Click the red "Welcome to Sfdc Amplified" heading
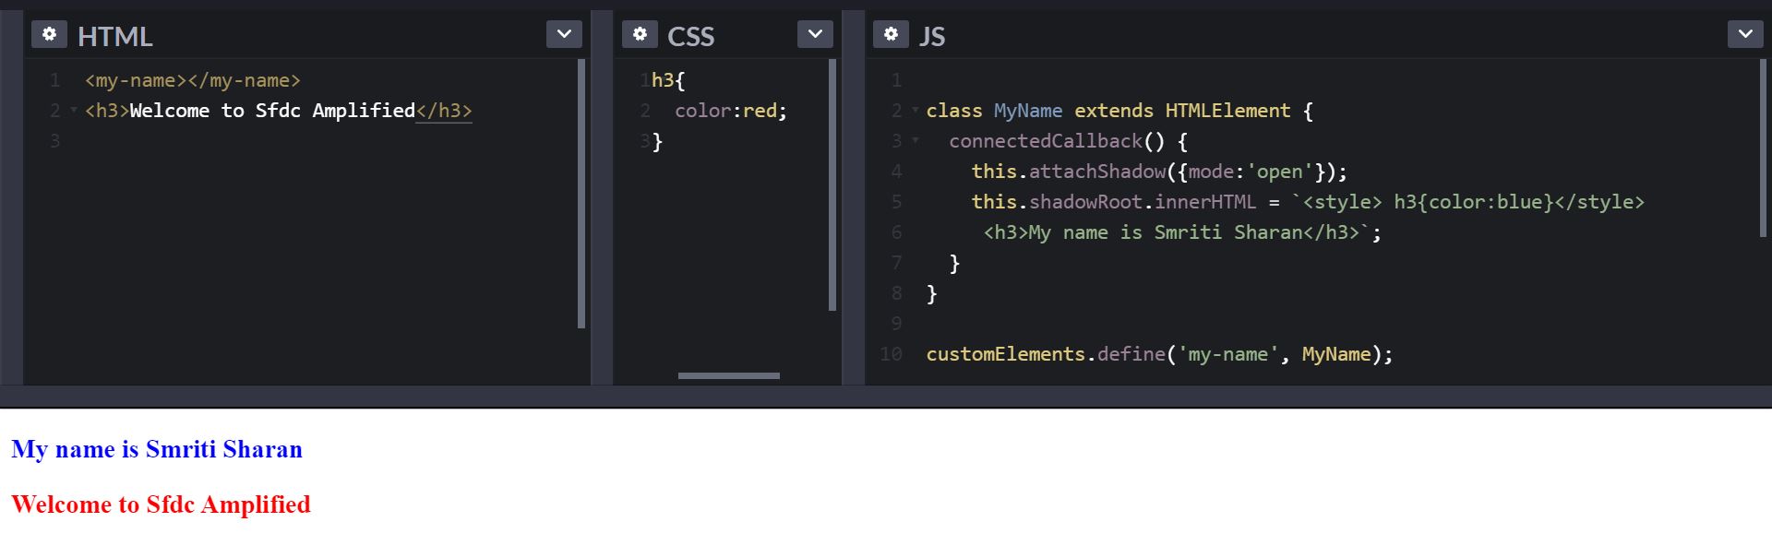 [x=161, y=504]
